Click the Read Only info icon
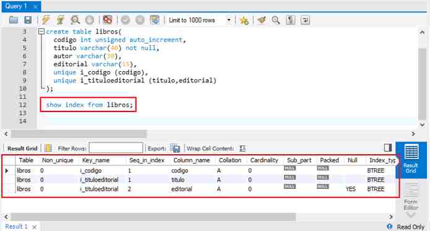The height and width of the screenshot is (231, 430). tap(389, 226)
